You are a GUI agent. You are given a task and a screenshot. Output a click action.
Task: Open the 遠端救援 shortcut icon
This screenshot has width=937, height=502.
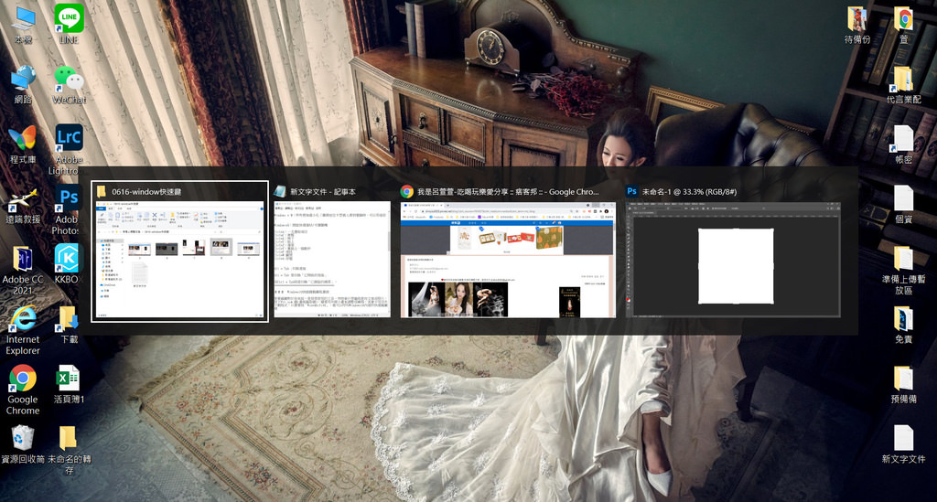(x=23, y=206)
